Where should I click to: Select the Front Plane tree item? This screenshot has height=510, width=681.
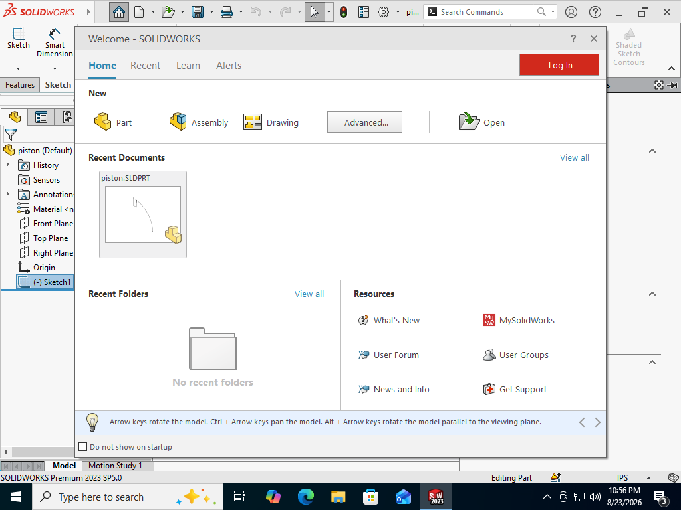46,223
